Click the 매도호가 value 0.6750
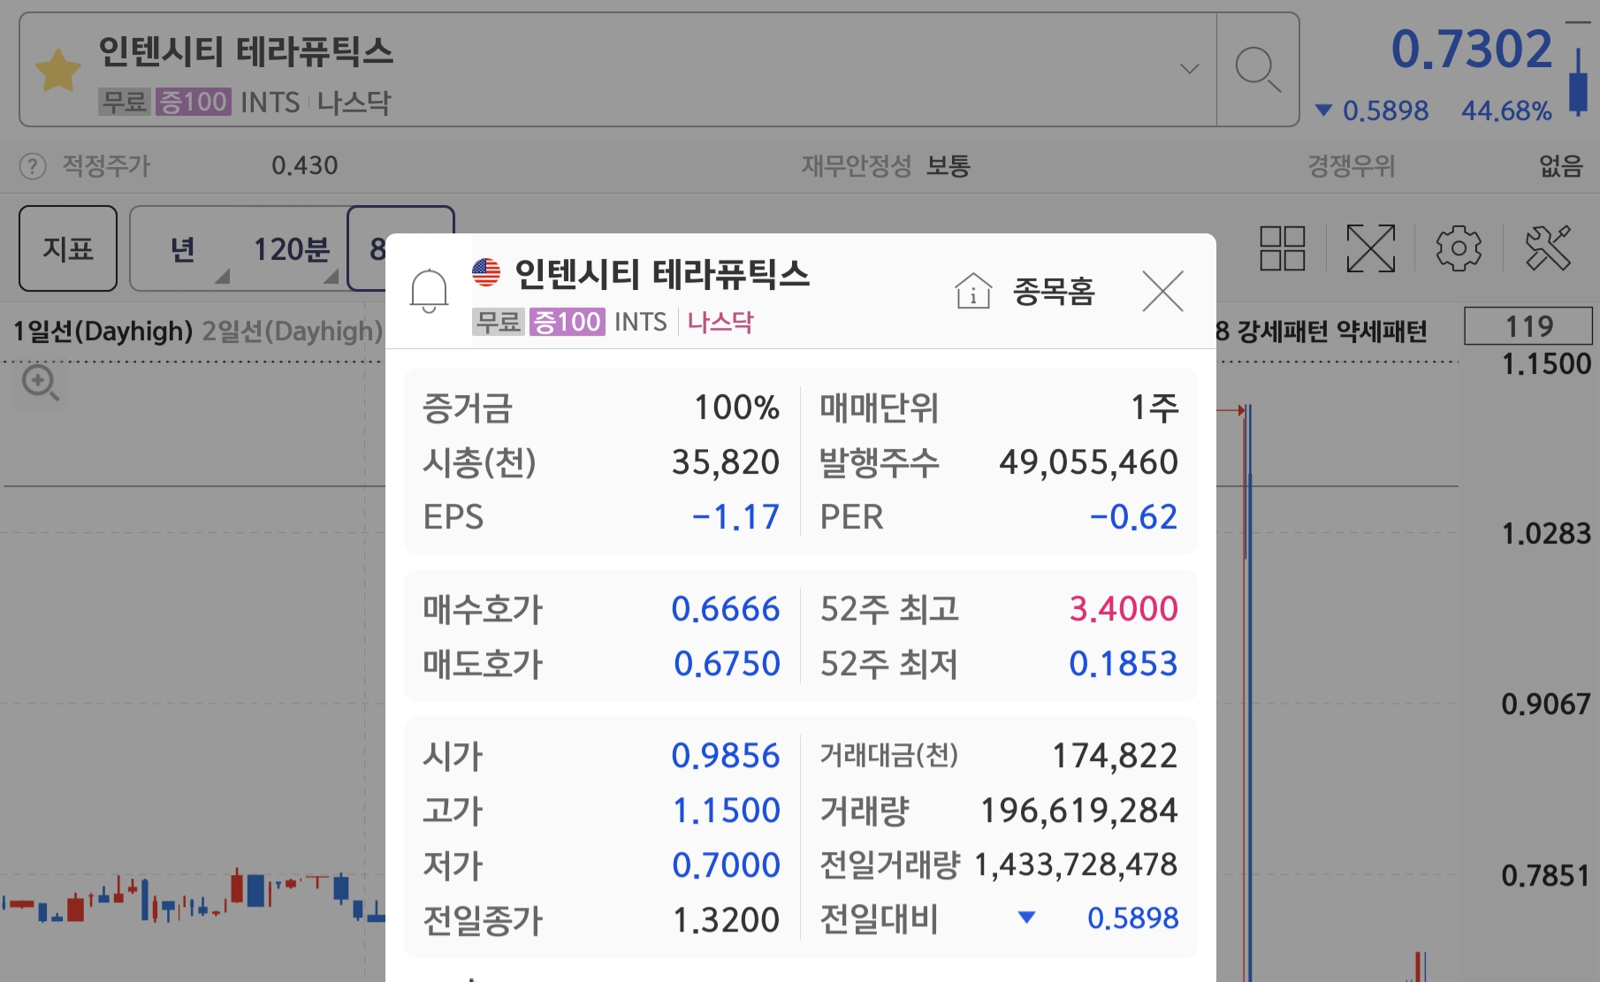Viewport: 1600px width, 982px height. pos(727,664)
